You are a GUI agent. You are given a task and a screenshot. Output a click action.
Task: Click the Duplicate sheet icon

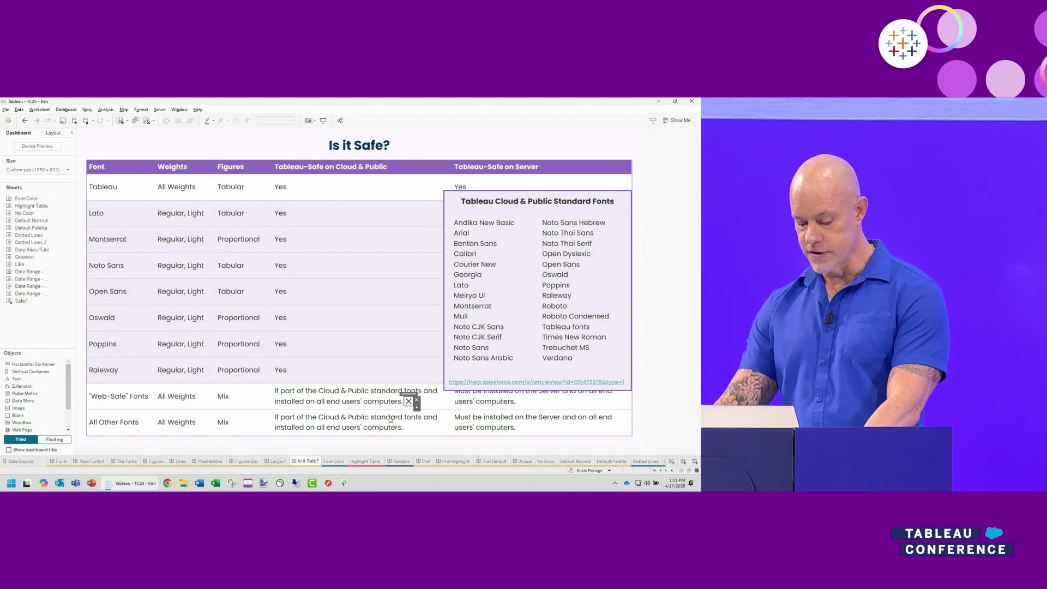pyautogui.click(x=135, y=121)
